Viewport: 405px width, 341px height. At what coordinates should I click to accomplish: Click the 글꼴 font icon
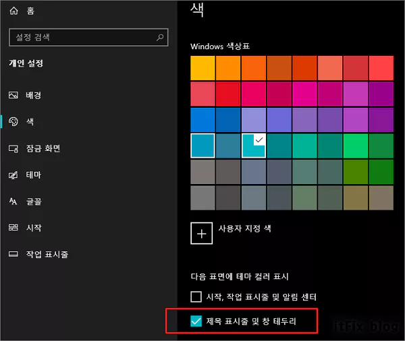click(13, 201)
